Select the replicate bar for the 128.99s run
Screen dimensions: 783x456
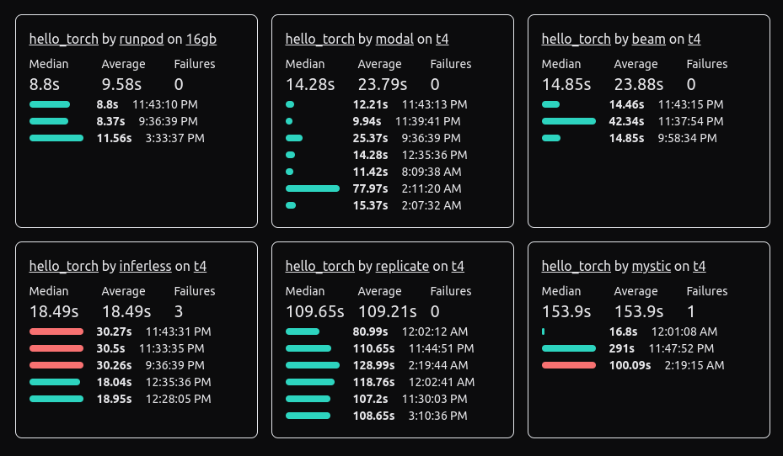click(313, 365)
